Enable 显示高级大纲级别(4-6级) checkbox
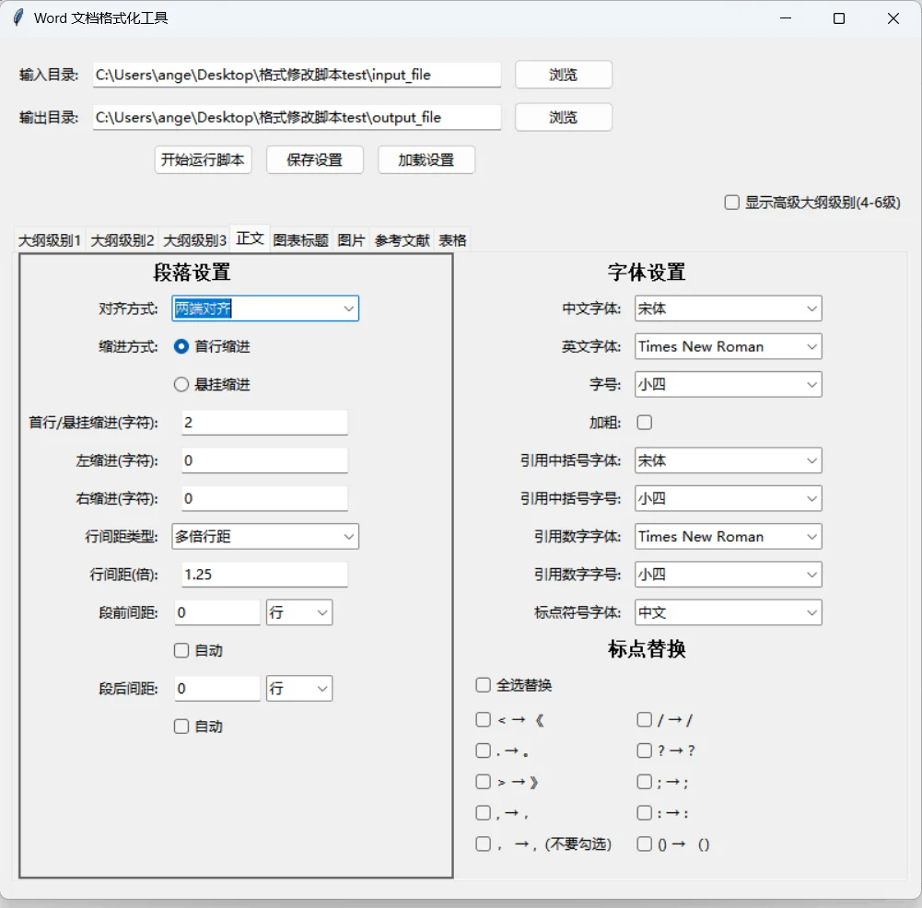The height and width of the screenshot is (908, 922). 731,202
